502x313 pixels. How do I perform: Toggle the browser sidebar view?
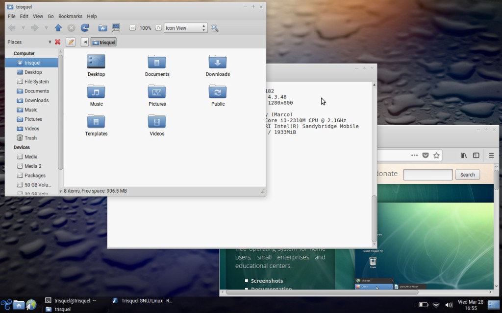click(x=476, y=156)
